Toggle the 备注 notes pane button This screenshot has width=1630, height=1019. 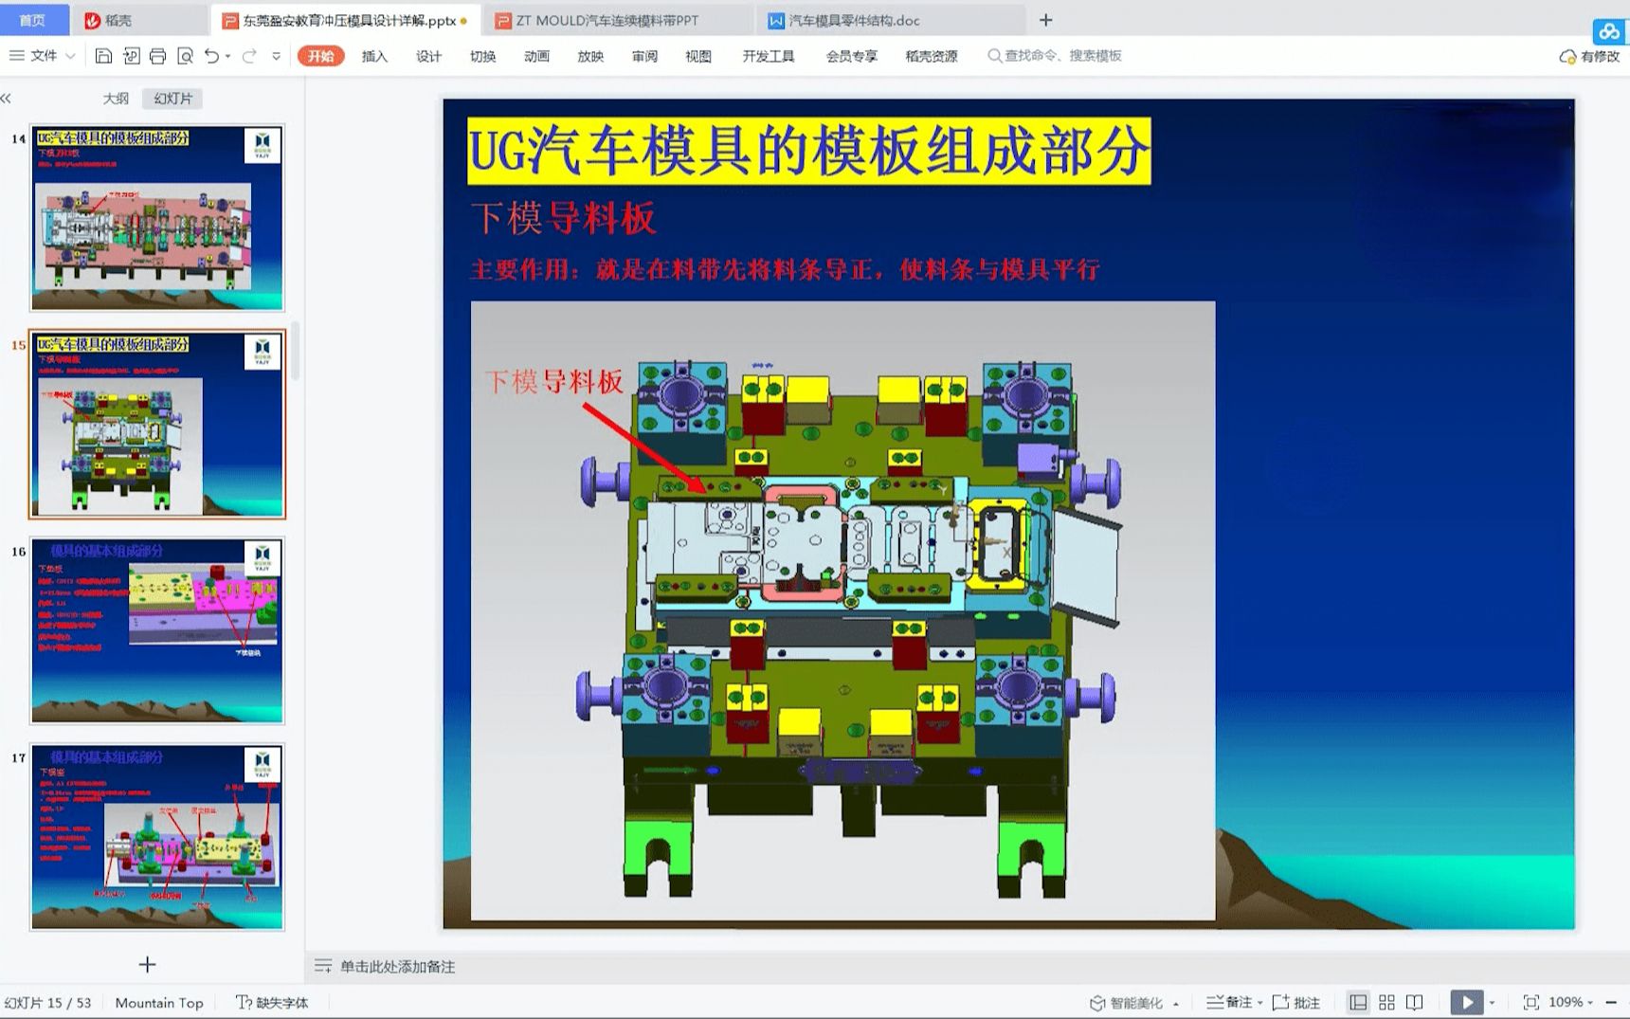(1229, 1003)
